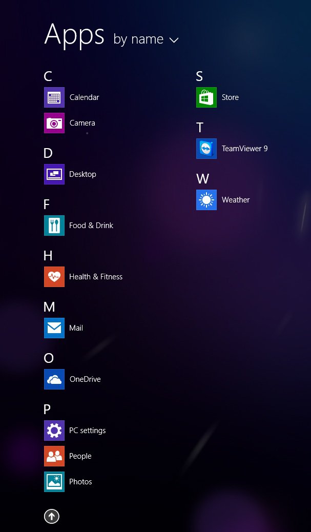Open the Weather sun icon
The image size is (311, 532).
[206, 200]
